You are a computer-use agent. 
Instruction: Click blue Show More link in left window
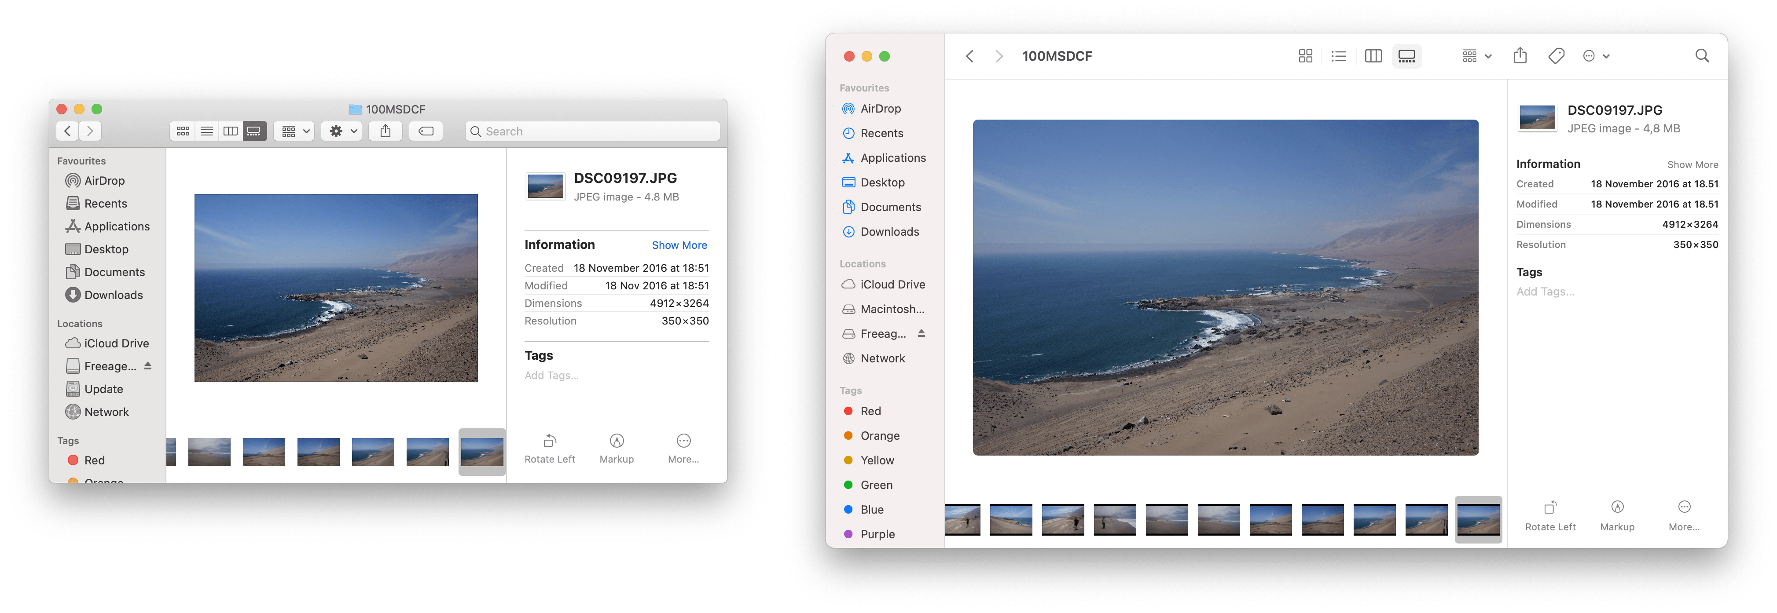point(679,245)
